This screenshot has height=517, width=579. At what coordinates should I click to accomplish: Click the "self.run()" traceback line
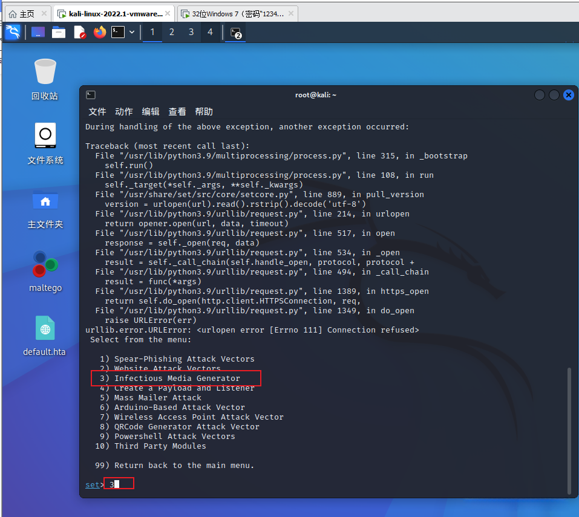(129, 165)
